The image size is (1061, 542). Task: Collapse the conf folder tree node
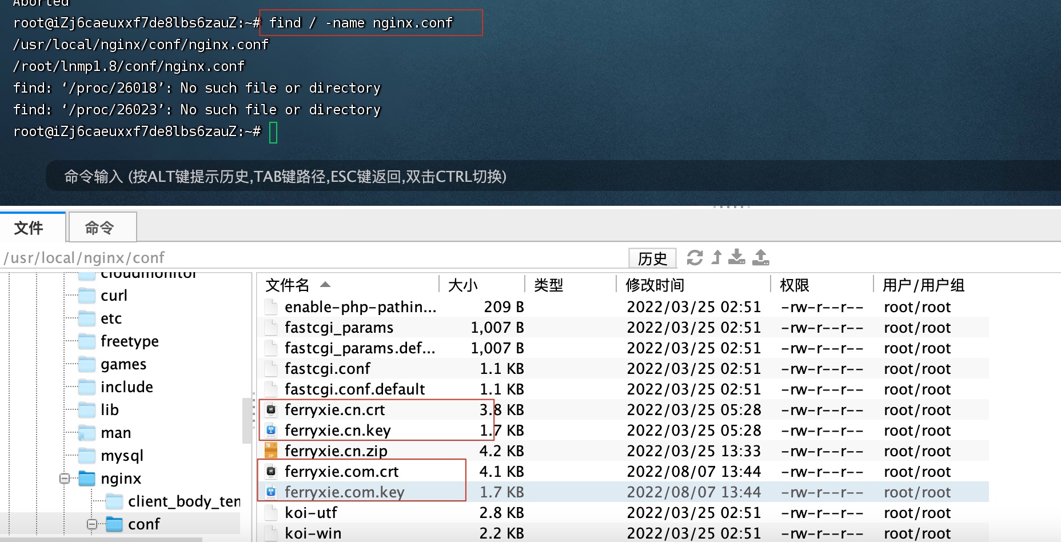91,524
